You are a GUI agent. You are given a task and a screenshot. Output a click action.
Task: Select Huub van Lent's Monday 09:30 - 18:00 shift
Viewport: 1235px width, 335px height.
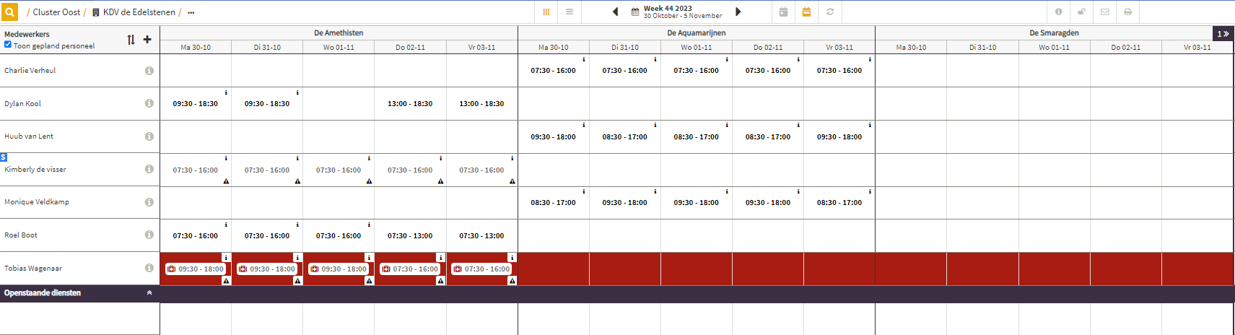click(553, 137)
